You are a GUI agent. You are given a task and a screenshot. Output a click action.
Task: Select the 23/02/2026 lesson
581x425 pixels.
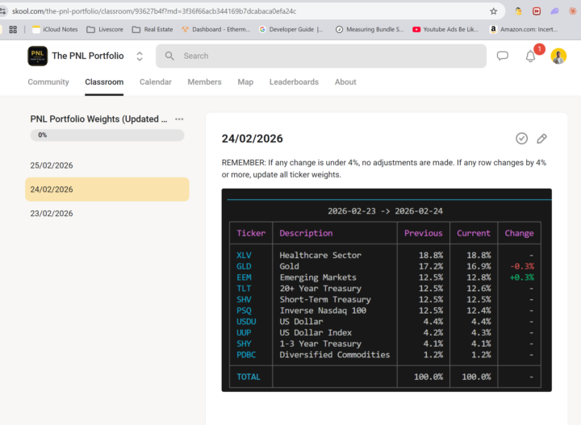point(52,214)
